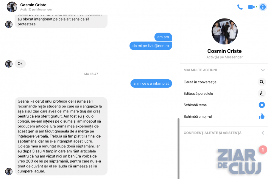268x179 pixels.
Task: Expand the CONFIDENȚIALITATE ȘI ASISTENȚĂ section
Action: [x=263, y=133]
